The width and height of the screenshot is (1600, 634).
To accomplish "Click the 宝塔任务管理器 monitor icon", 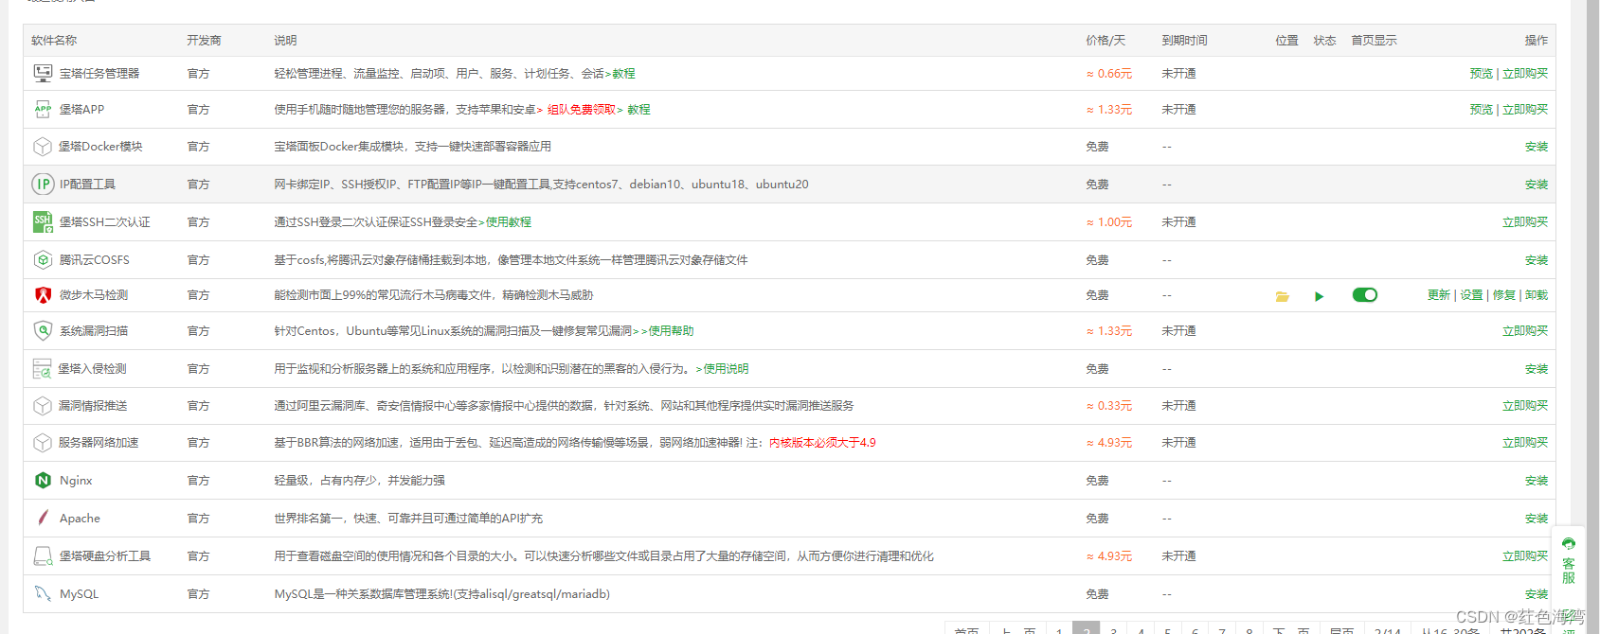I will tap(43, 73).
